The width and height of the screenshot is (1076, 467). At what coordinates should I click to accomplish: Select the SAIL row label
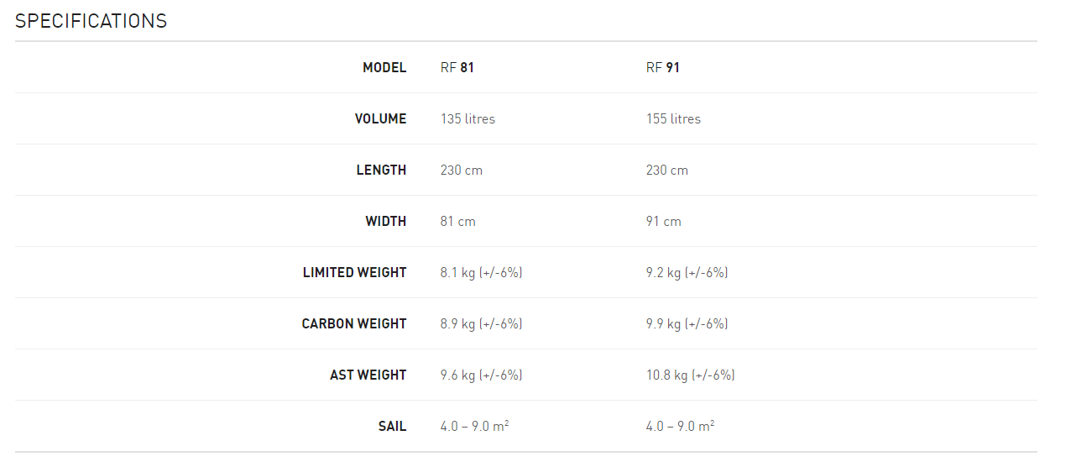point(392,426)
